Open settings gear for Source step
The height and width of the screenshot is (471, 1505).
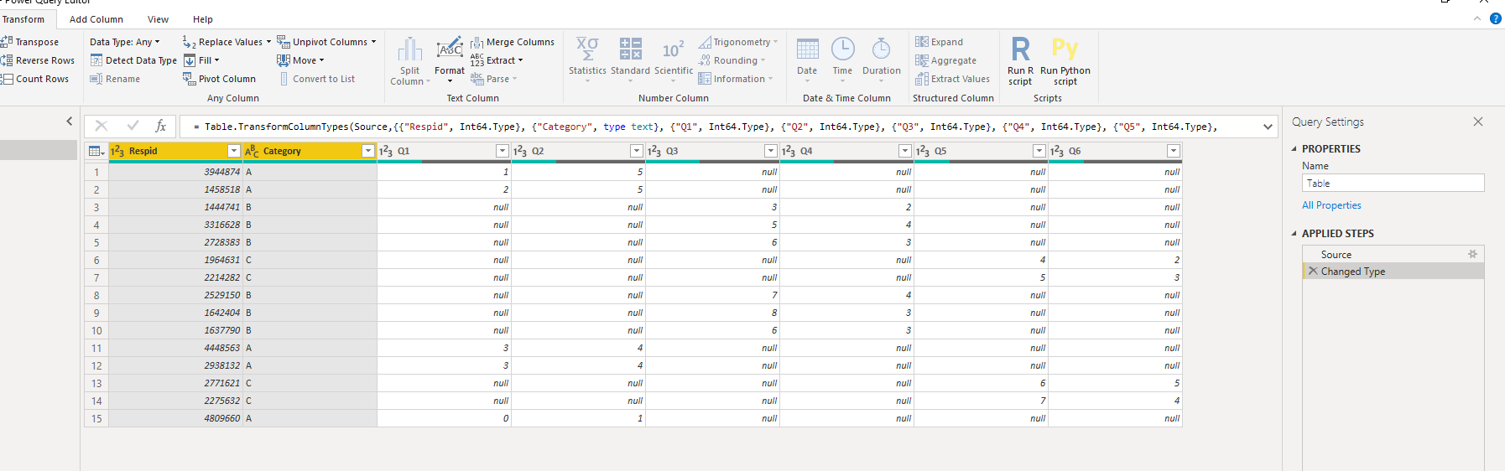[1472, 254]
